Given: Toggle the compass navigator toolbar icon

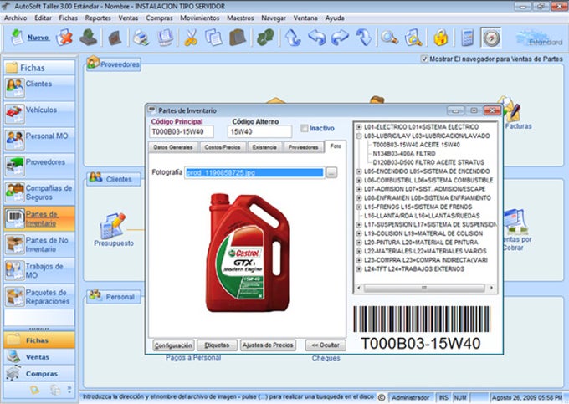Looking at the screenshot, I should (x=491, y=38).
